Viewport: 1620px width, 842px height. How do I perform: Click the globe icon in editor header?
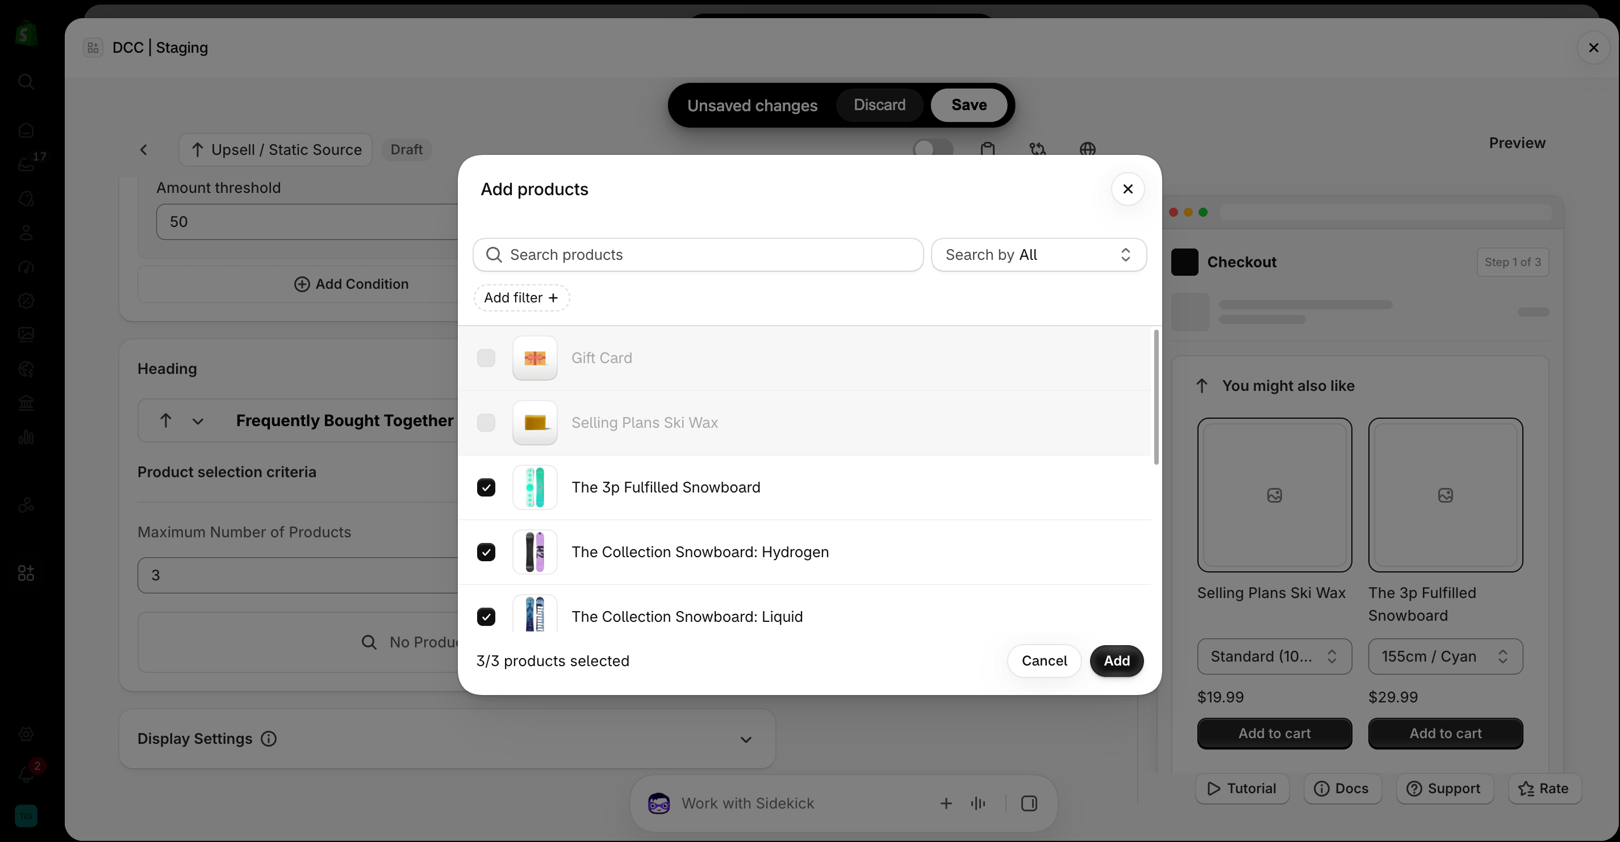click(x=1087, y=150)
